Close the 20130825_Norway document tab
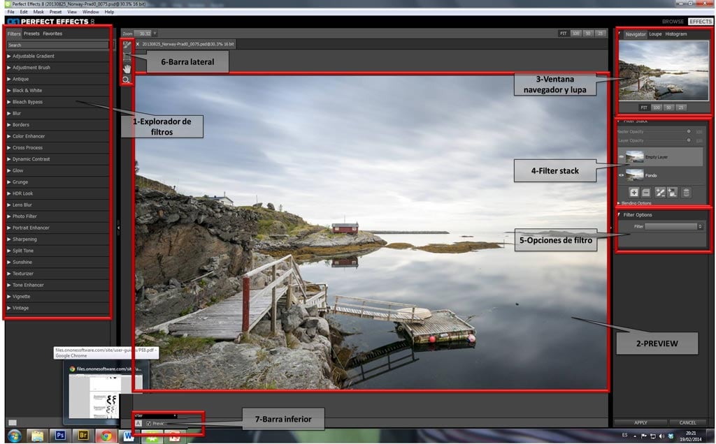The width and height of the screenshot is (716, 444). tap(138, 44)
